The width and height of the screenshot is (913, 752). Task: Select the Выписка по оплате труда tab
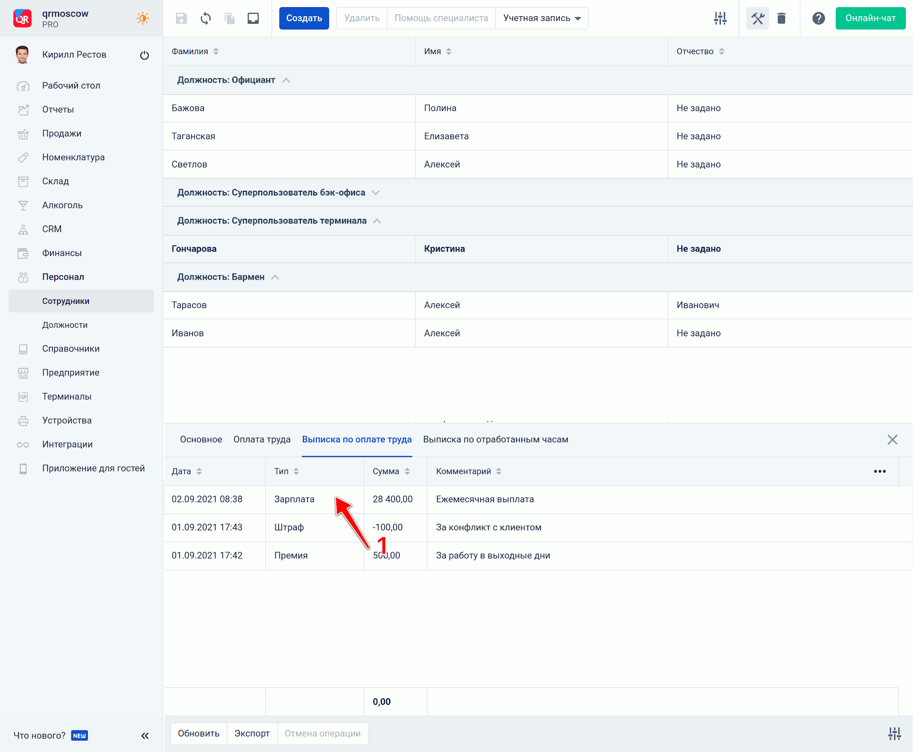click(x=357, y=439)
